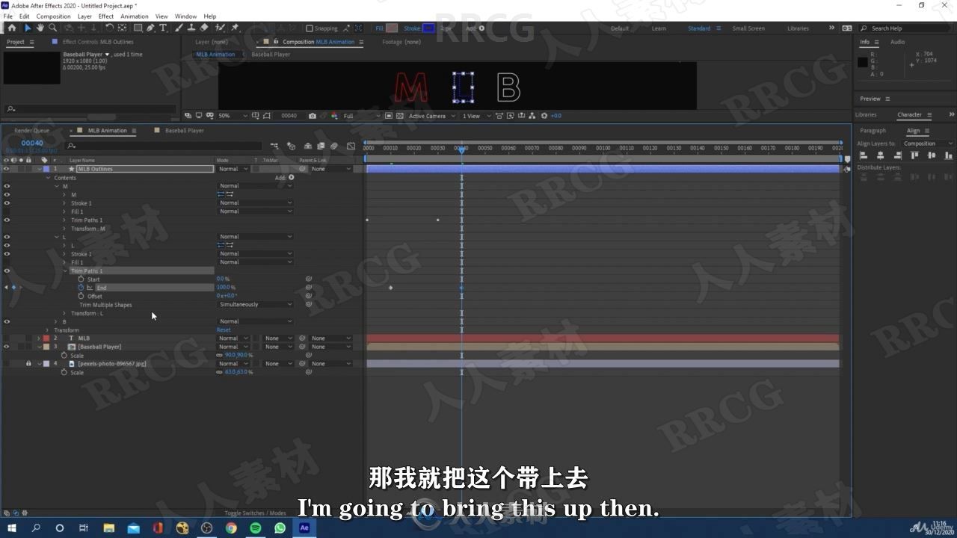This screenshot has width=957, height=538.
Task: Select the Selection (arrow) tool
Action: [28, 28]
